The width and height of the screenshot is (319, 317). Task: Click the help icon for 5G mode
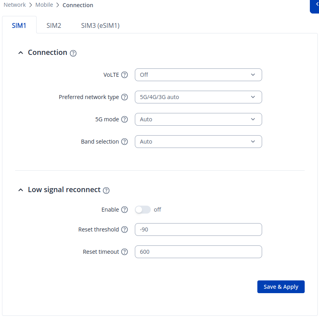[124, 119]
